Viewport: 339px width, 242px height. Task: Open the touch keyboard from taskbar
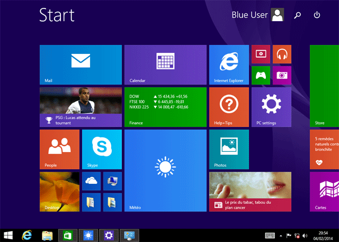(270, 236)
